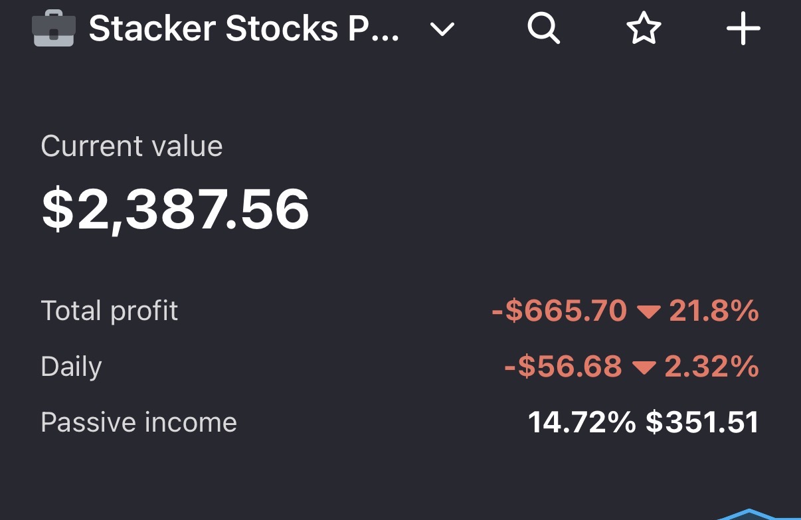Tap the briefcase portfolio icon
Viewport: 801px width, 520px height.
click(x=53, y=30)
